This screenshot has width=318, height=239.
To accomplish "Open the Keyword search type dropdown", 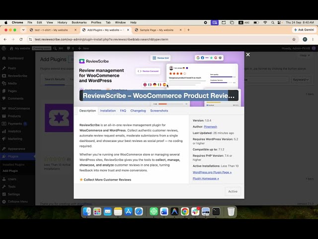I will pos(301,80).
